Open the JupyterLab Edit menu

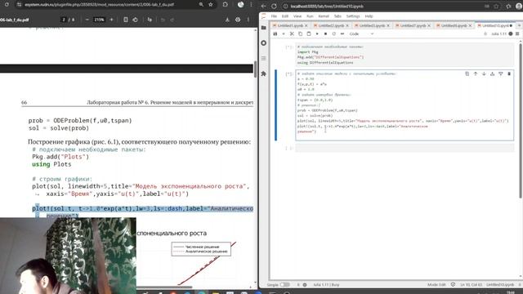click(x=285, y=16)
